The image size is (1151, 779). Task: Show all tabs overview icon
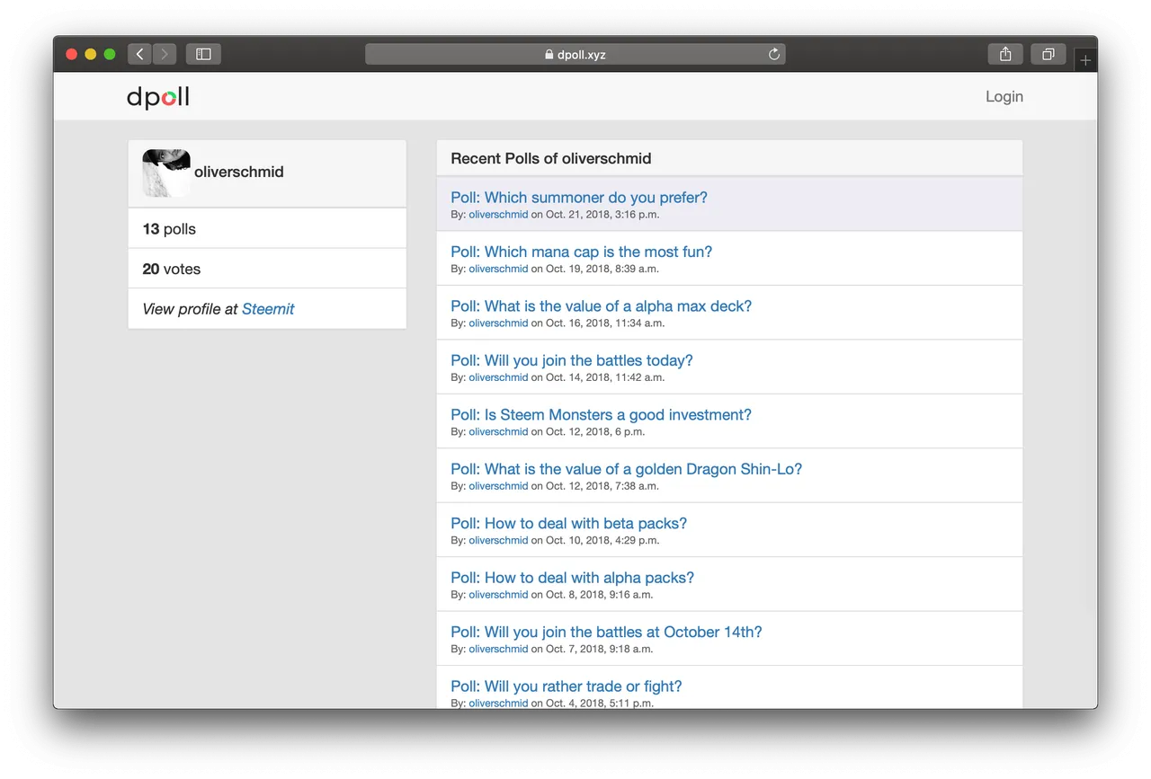(1048, 54)
